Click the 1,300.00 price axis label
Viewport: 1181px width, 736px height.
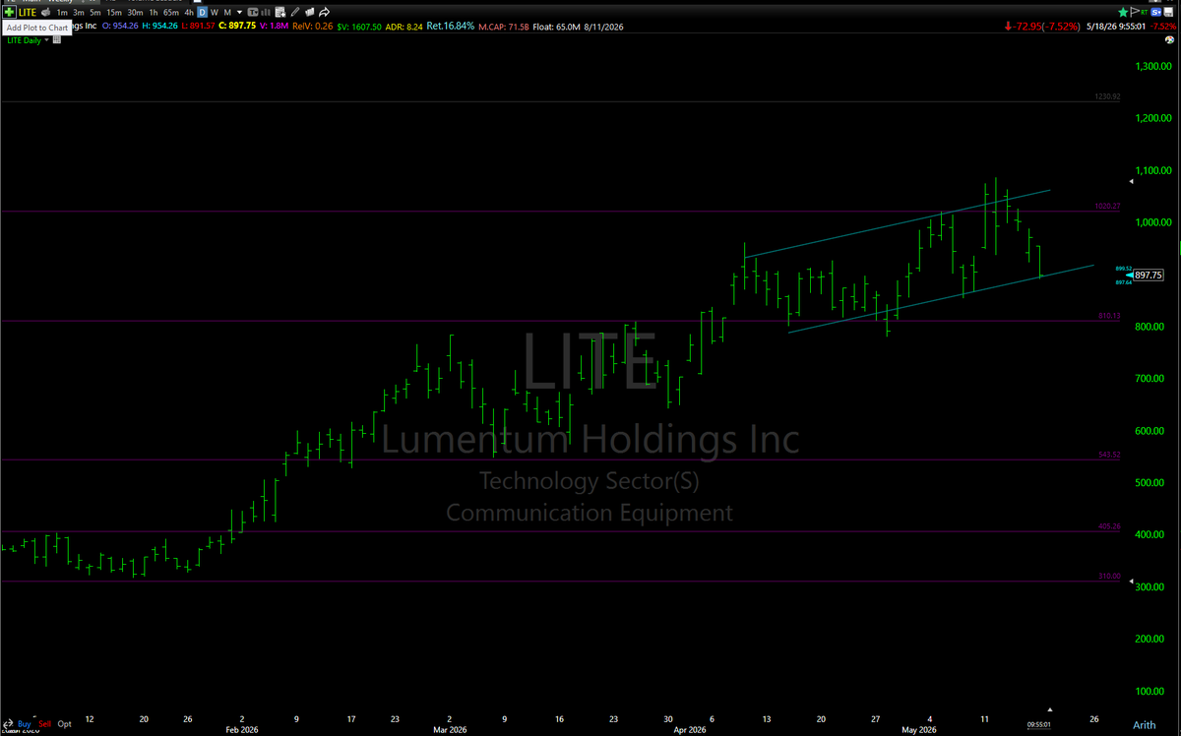pos(1151,66)
